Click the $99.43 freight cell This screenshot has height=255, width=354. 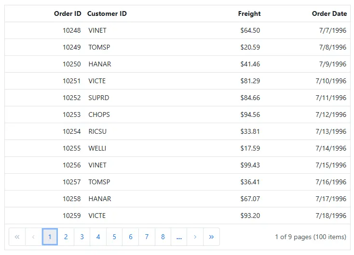coord(250,165)
